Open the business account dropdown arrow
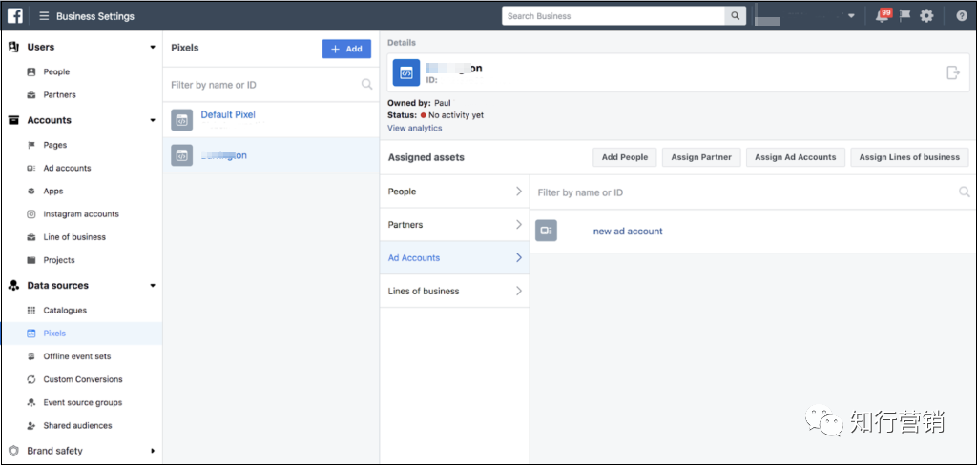Viewport: 977px width, 465px height. click(851, 16)
